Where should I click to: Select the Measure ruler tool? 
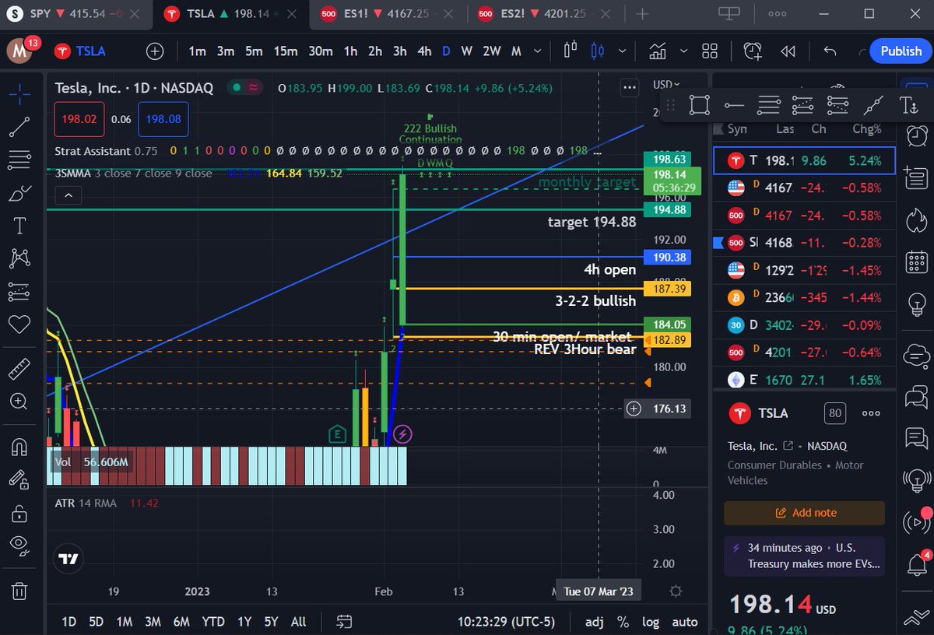tap(19, 367)
